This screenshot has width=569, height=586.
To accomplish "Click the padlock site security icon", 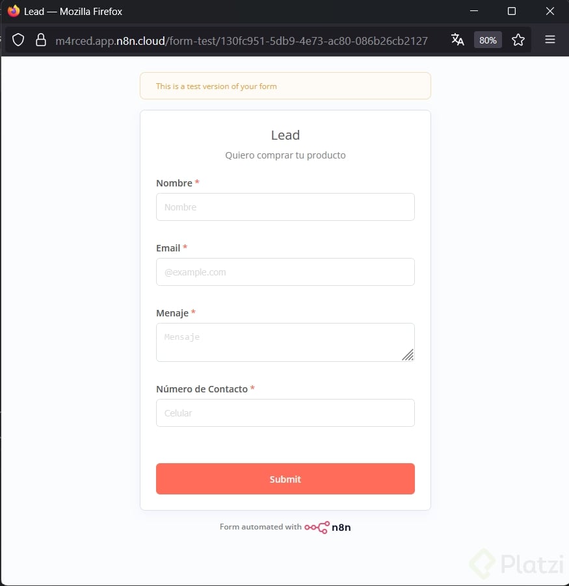I will [40, 40].
